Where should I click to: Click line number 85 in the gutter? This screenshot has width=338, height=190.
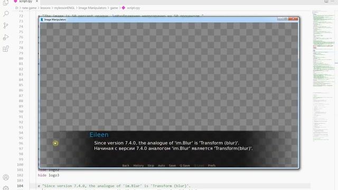pos(21,85)
